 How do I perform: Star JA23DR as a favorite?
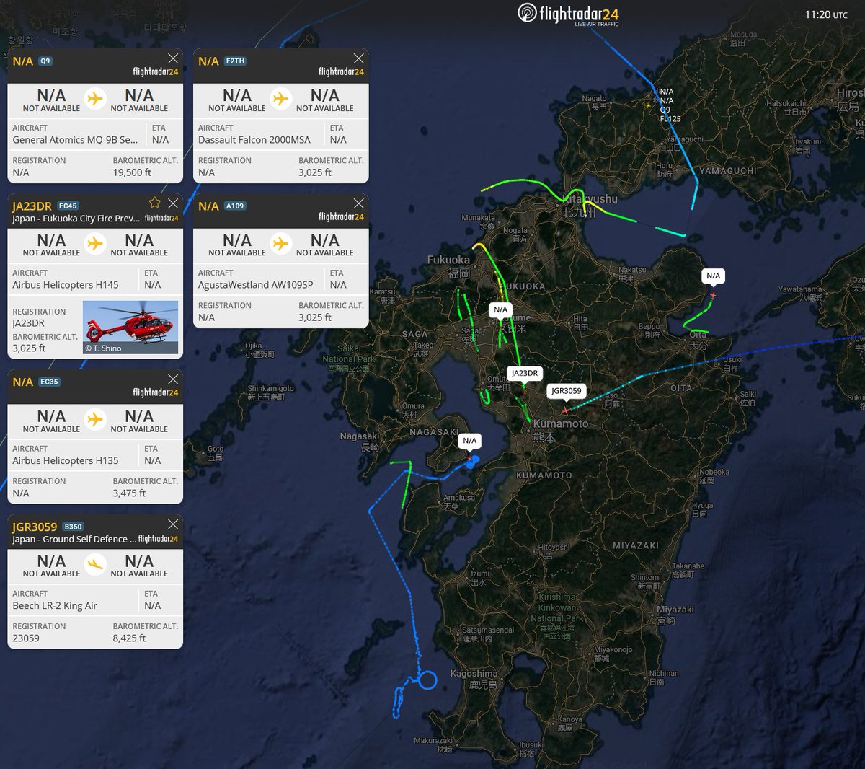pos(154,203)
